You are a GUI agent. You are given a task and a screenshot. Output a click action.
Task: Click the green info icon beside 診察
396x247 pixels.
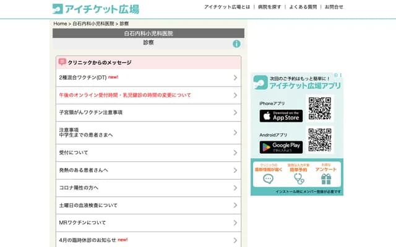pyautogui.click(x=236, y=44)
